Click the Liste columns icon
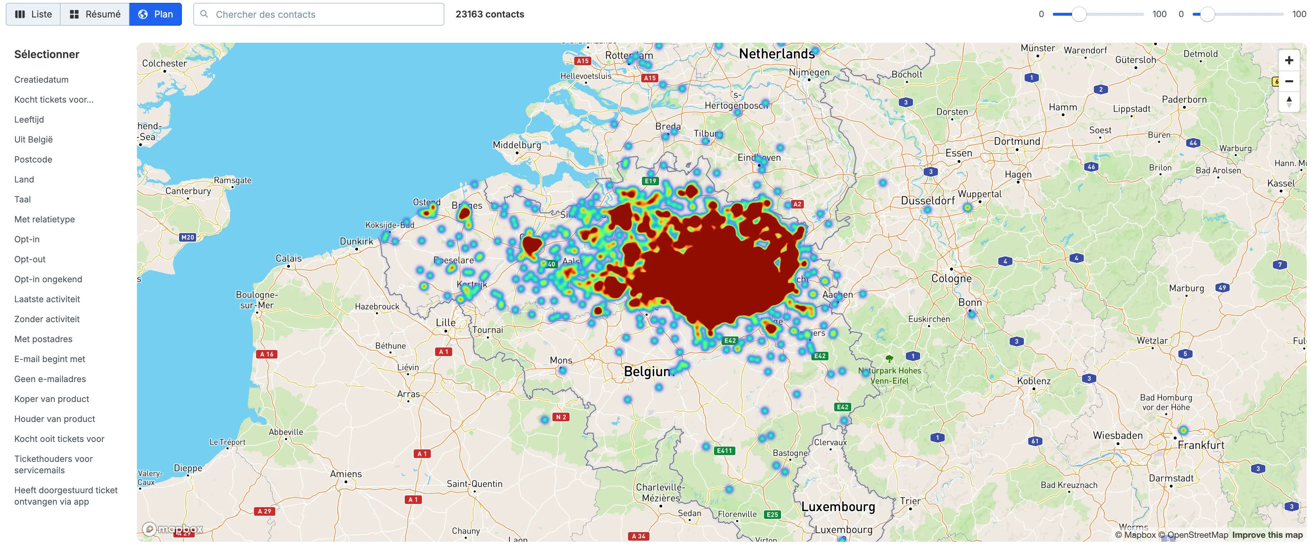The height and width of the screenshot is (546, 1311). coord(20,14)
